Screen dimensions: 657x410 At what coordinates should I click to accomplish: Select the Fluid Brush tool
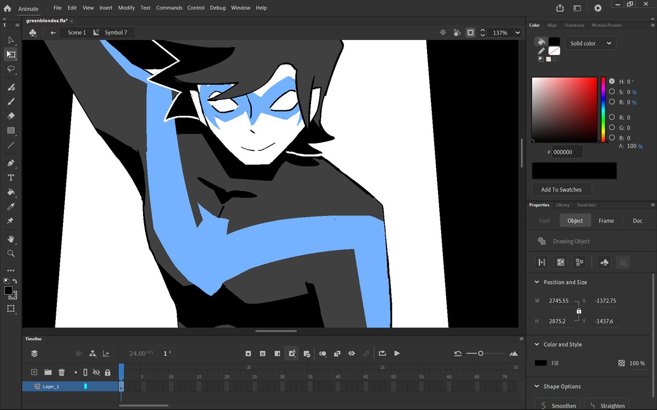coord(11,87)
